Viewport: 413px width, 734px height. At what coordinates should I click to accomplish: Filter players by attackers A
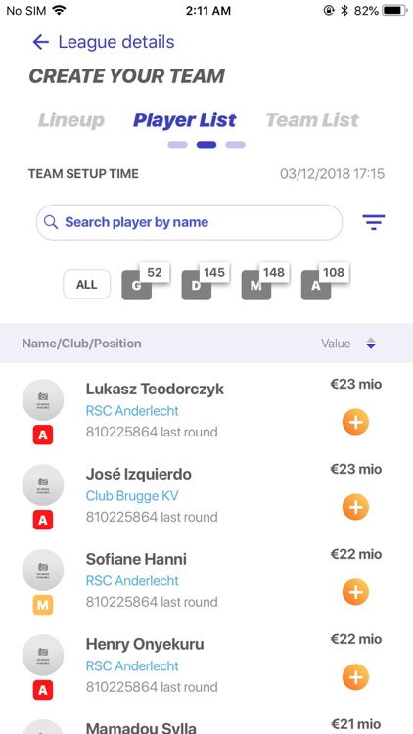coord(316,285)
